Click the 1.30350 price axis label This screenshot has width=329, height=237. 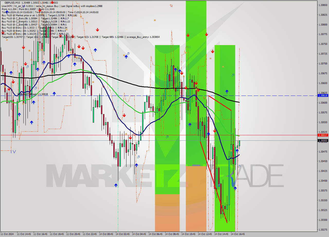tap(323, 200)
